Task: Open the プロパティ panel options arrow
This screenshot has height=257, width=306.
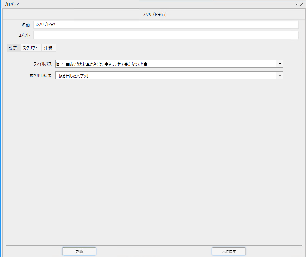Action: 297,4
